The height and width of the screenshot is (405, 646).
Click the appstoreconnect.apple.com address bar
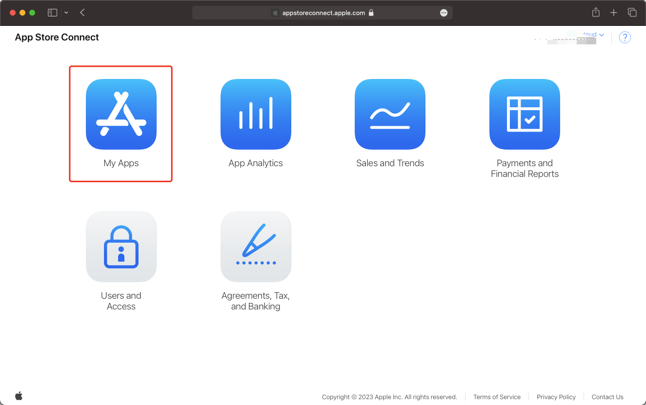323,13
